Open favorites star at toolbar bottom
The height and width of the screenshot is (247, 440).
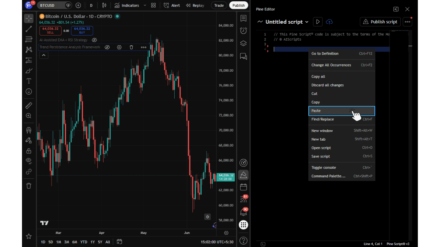pyautogui.click(x=29, y=236)
